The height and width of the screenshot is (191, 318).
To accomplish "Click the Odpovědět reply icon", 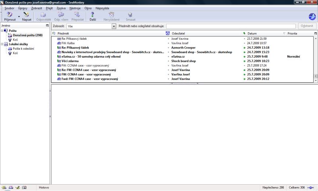I will click(43, 15).
